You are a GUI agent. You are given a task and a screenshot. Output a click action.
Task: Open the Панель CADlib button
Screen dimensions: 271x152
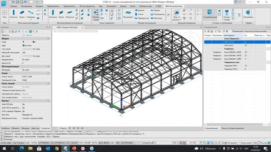click(x=227, y=15)
